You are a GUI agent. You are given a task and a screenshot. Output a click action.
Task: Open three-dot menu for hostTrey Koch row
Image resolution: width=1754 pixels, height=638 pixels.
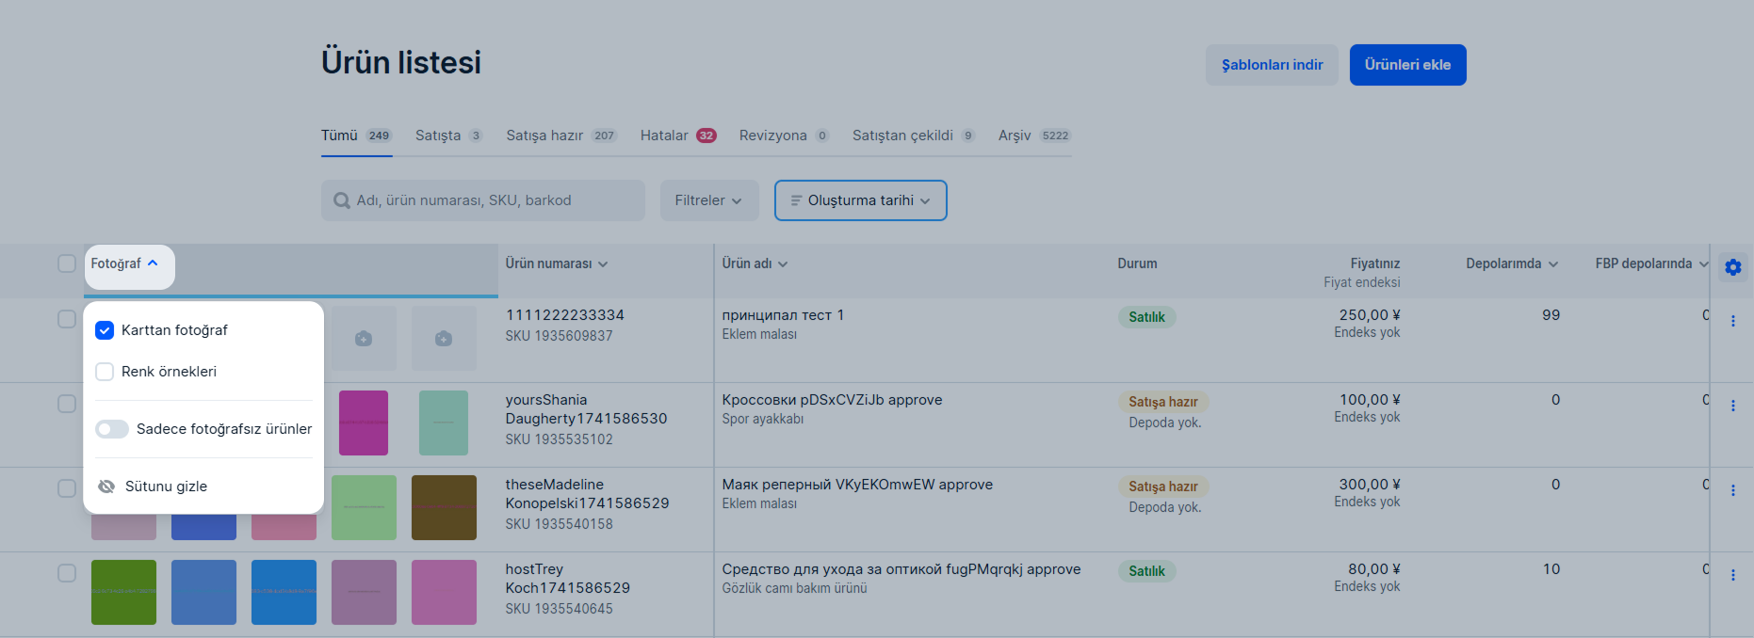(x=1732, y=575)
